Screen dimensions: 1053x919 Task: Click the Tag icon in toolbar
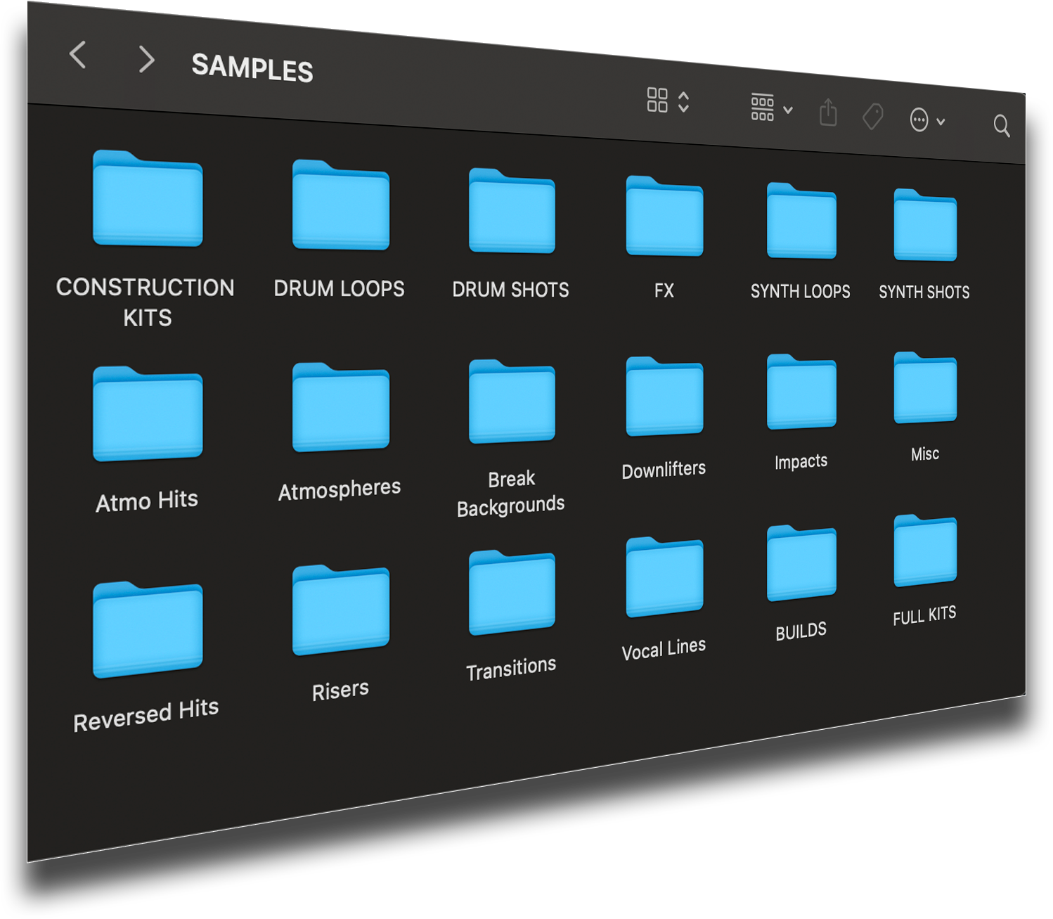[x=872, y=117]
